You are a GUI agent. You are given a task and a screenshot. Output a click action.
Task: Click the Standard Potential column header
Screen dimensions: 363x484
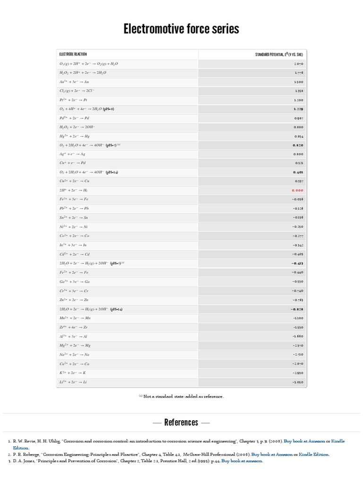[x=279, y=54]
